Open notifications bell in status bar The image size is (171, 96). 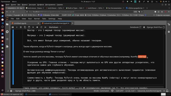167,91
